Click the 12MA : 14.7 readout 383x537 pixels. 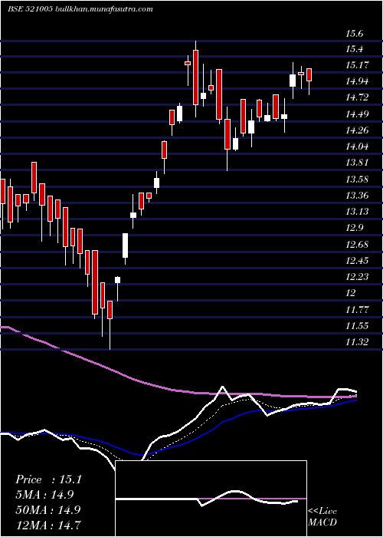click(x=47, y=525)
